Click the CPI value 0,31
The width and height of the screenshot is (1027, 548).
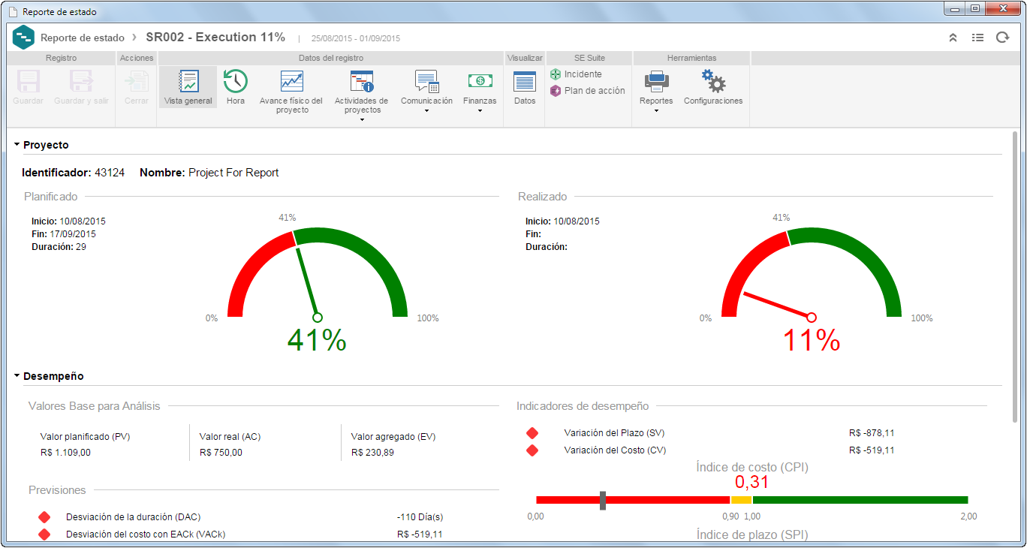(751, 482)
